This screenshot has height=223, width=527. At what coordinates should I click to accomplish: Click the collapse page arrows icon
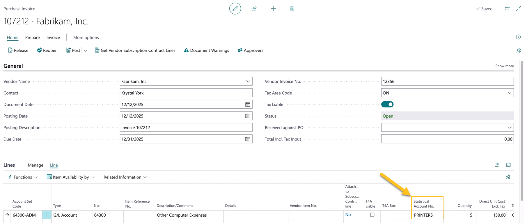(x=519, y=9)
